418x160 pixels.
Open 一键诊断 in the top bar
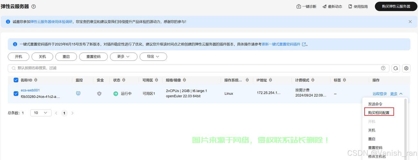[x=306, y=6]
